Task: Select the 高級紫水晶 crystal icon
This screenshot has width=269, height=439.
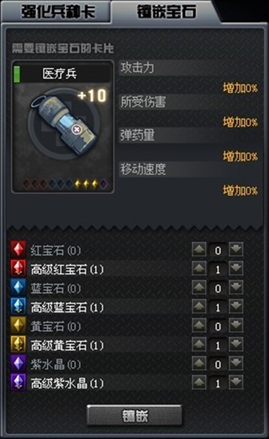Action: pos(18,383)
